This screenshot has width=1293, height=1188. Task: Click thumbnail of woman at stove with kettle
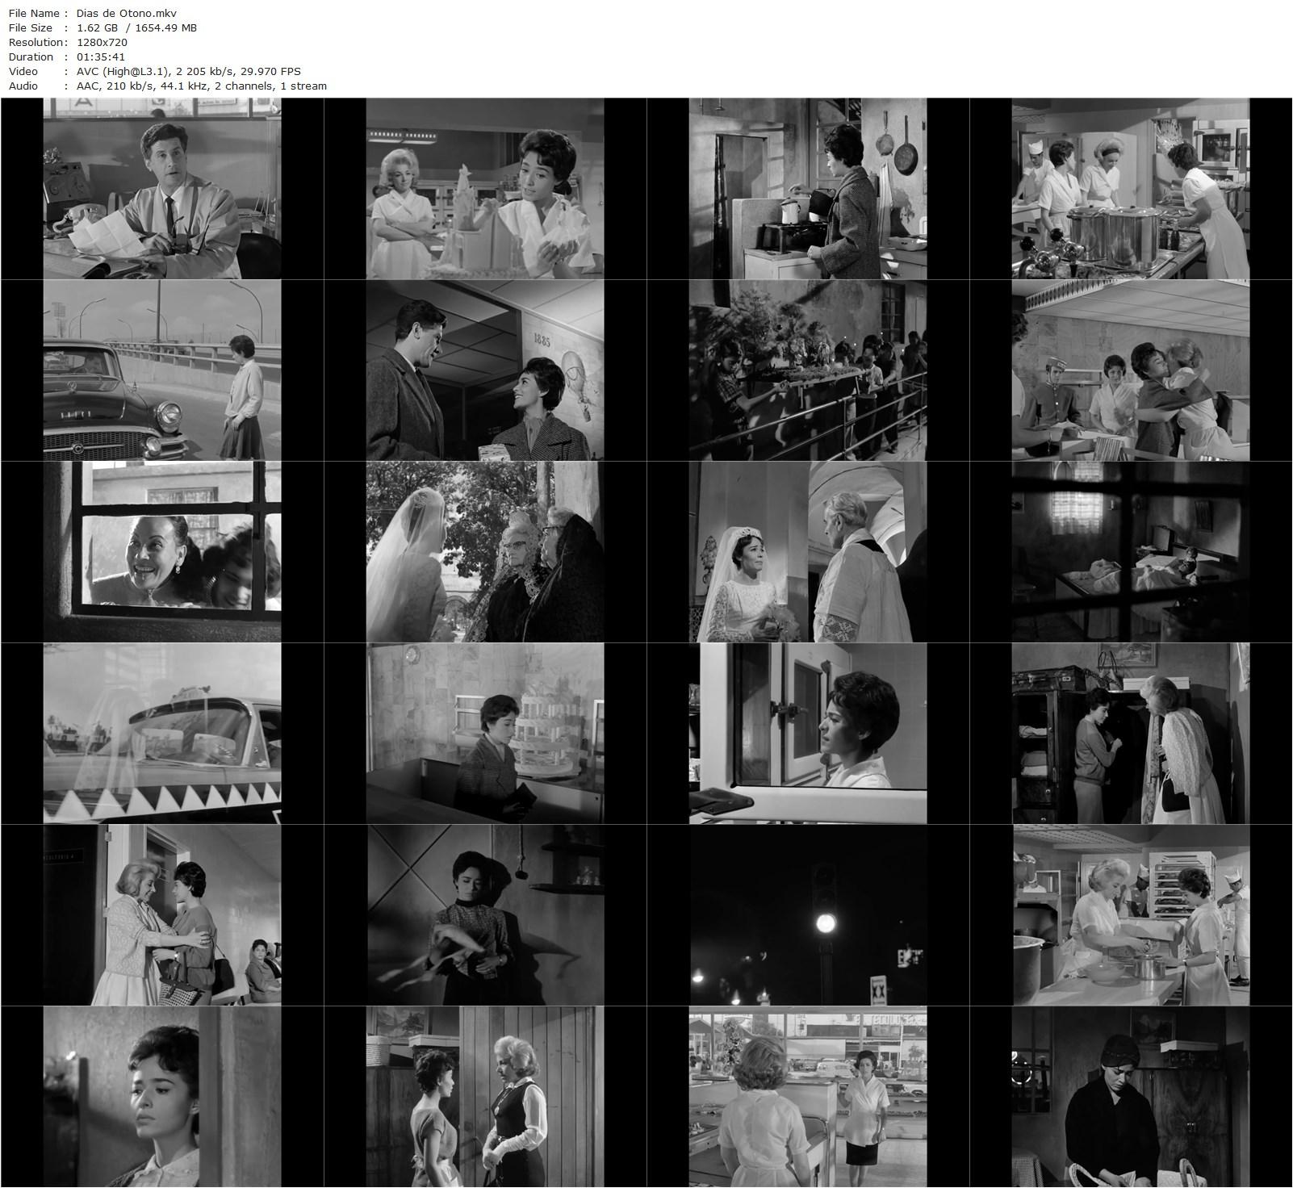click(807, 189)
